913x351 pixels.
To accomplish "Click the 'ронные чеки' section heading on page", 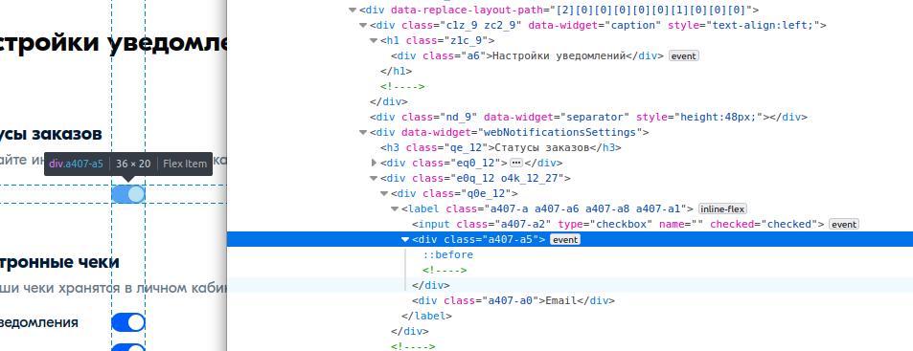I will [x=59, y=262].
